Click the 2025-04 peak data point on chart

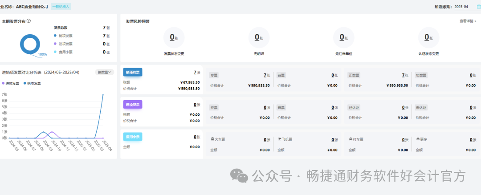(x=103, y=95)
